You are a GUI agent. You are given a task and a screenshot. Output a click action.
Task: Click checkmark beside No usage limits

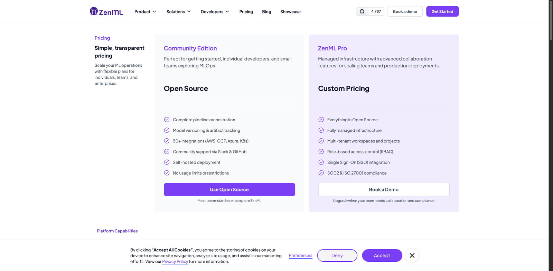coord(167,173)
